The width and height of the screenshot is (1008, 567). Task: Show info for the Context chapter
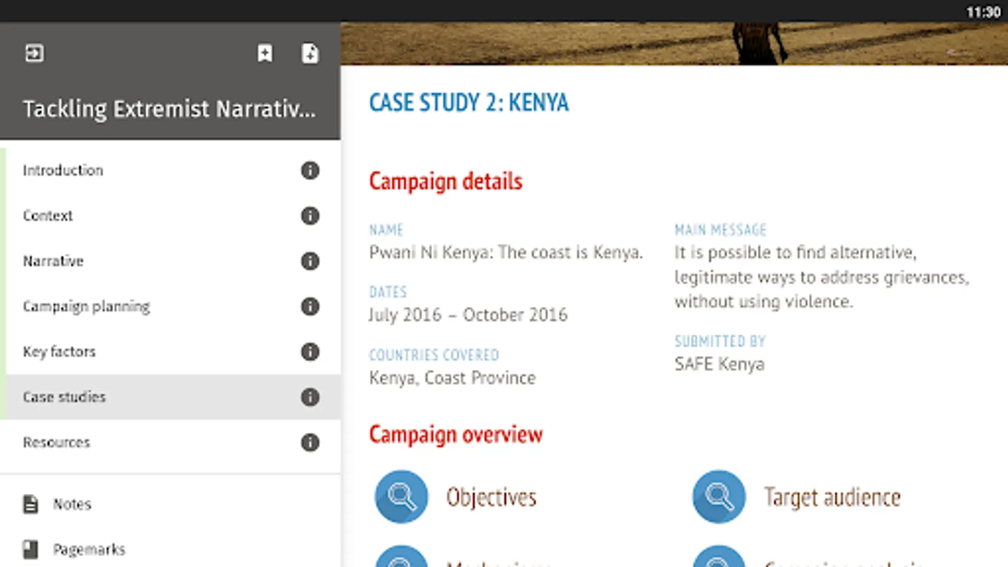coord(310,216)
